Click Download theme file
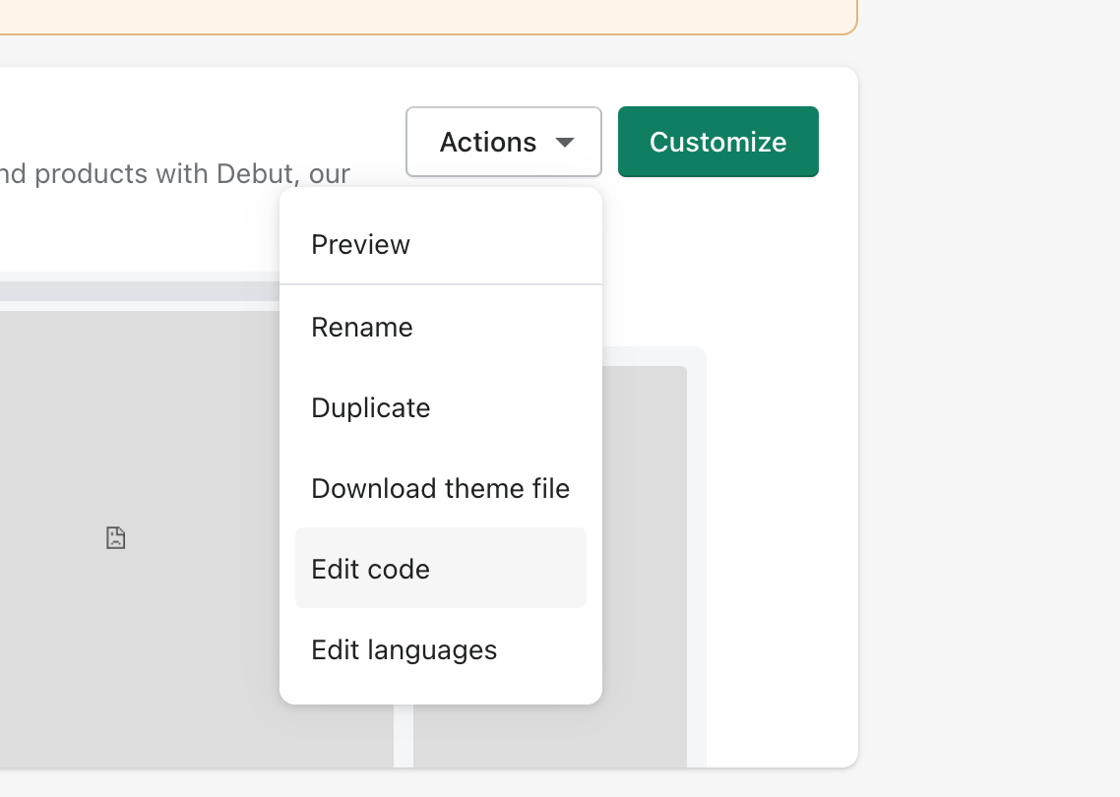 coord(440,488)
